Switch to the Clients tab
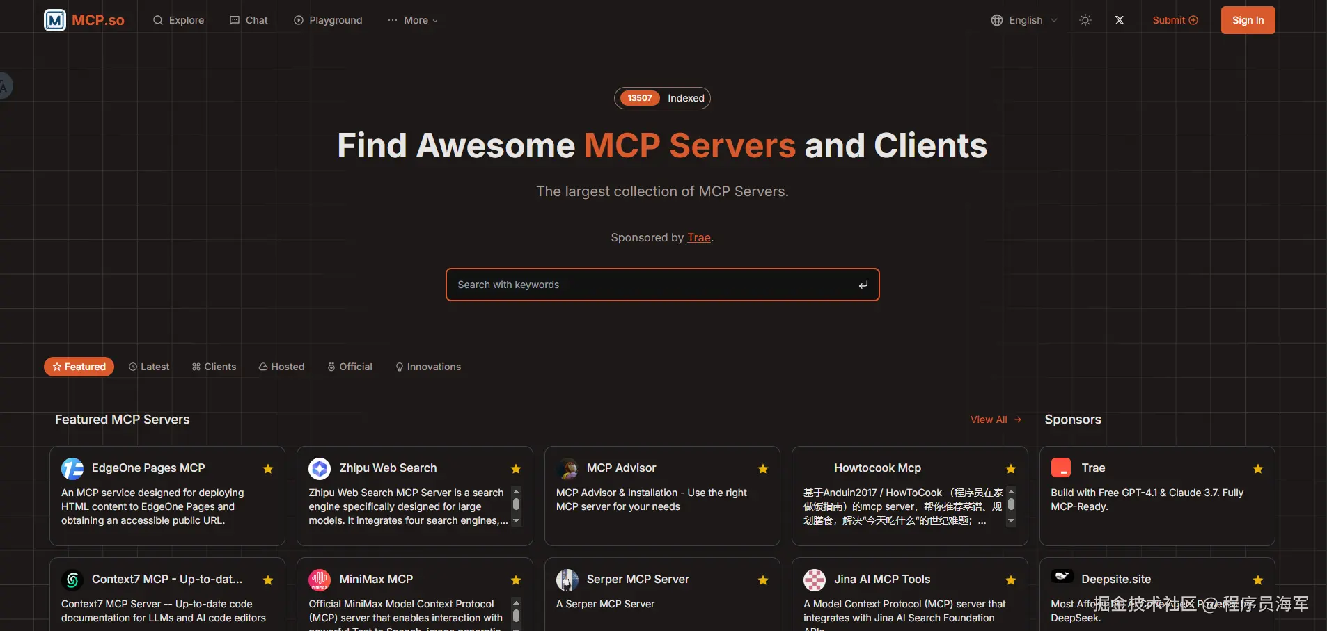Screen dimensions: 1327x631 click(x=214, y=367)
